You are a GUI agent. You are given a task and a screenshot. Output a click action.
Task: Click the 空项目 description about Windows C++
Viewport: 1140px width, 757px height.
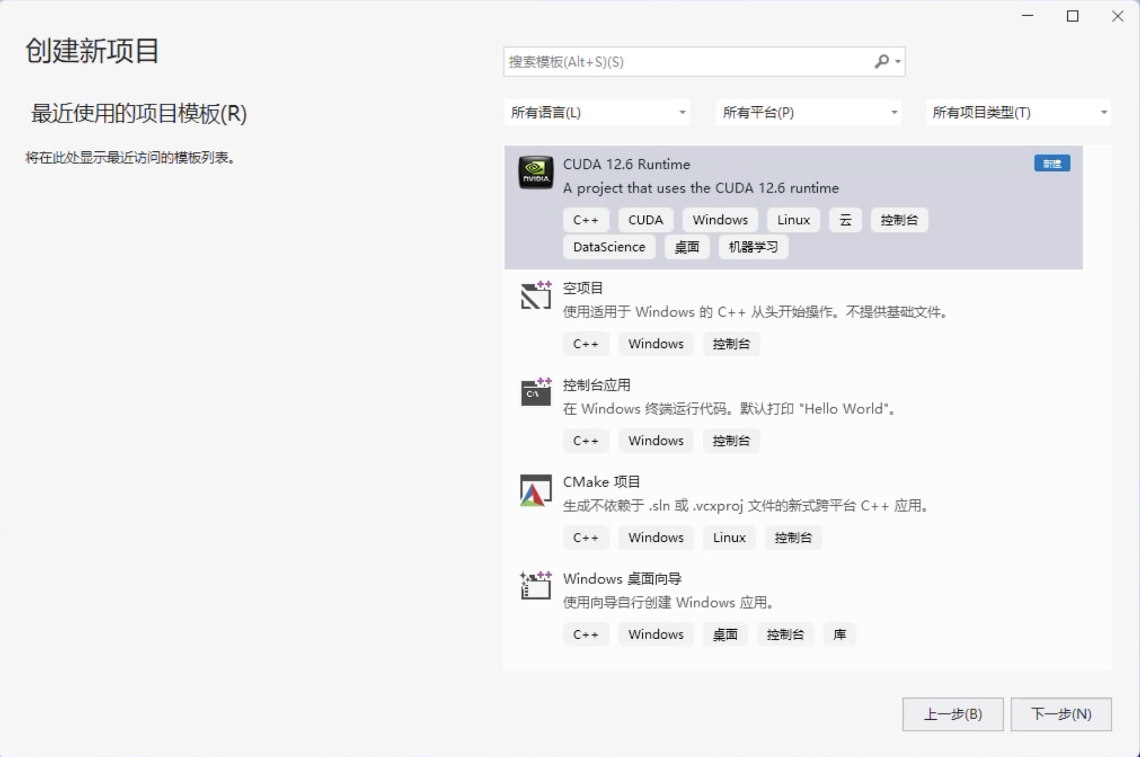756,312
